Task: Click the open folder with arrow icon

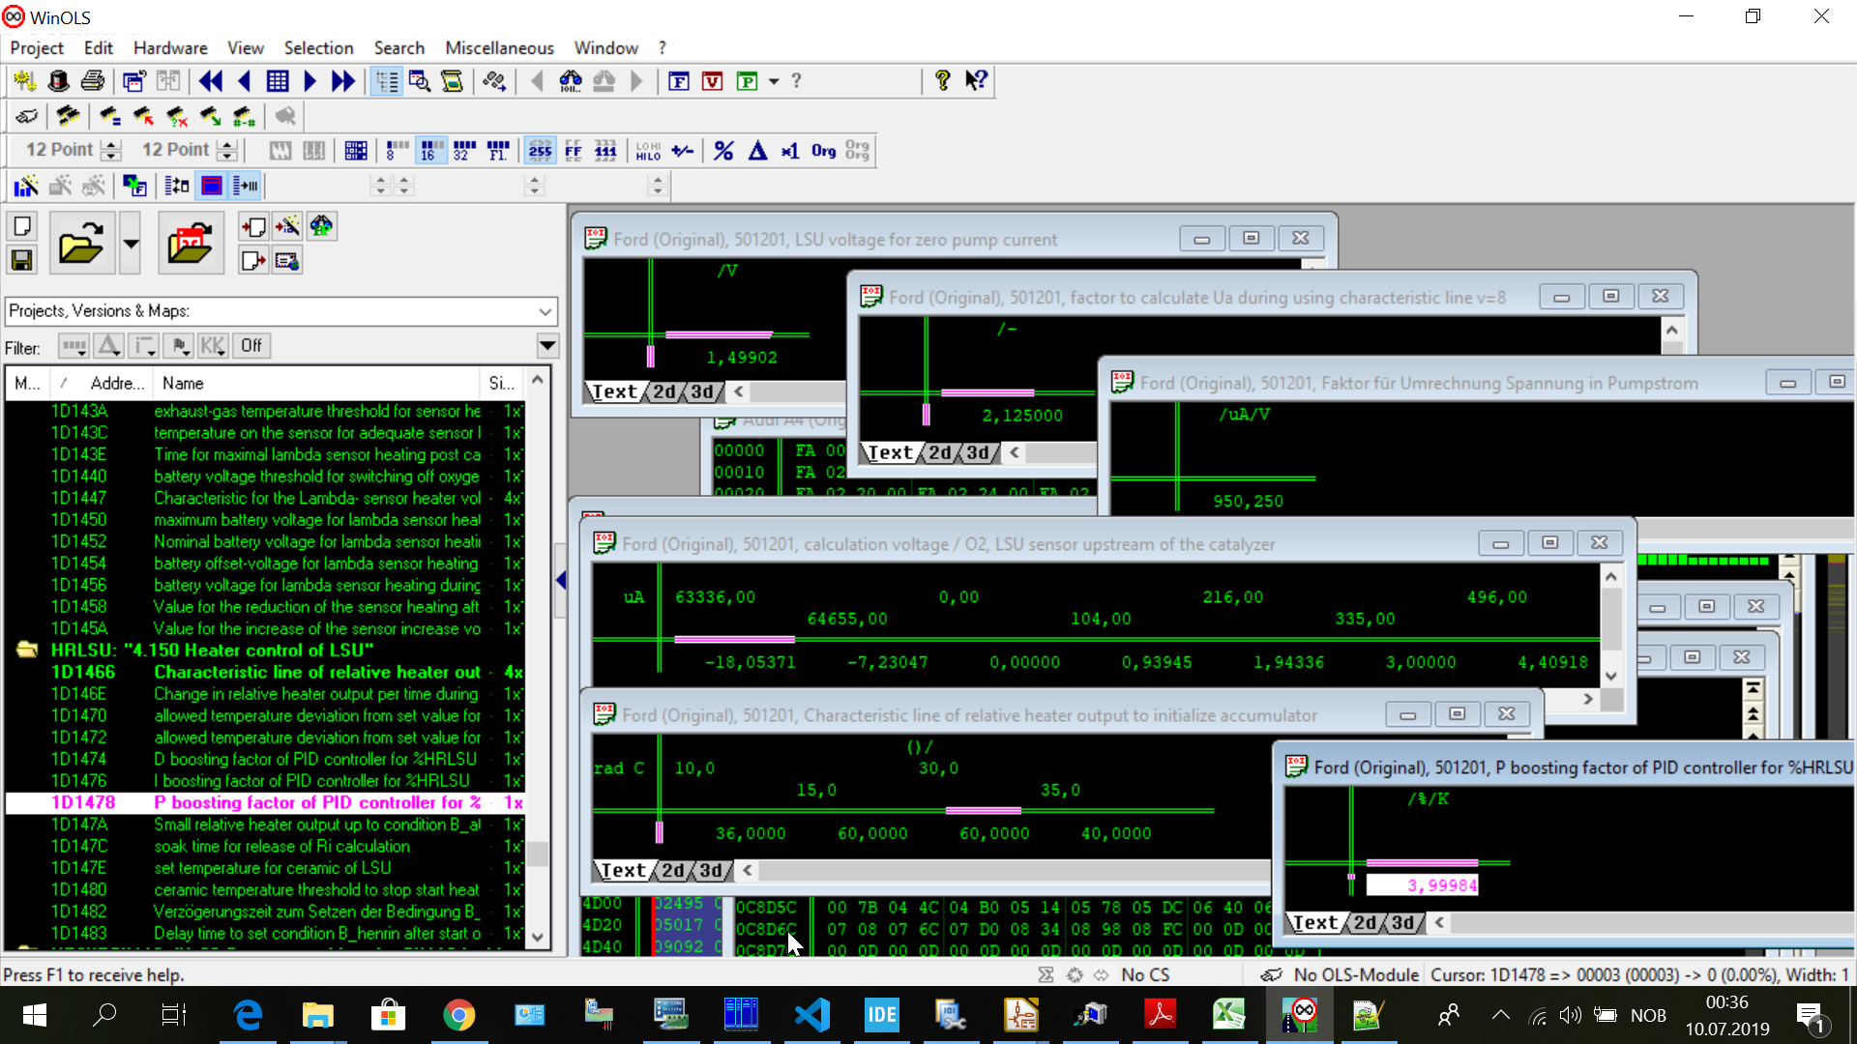Action: (x=81, y=244)
